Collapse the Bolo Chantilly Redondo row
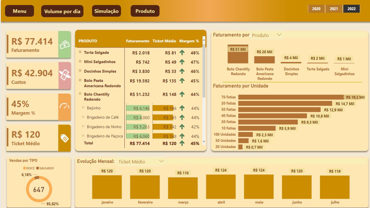Image resolution: width=370 pixels, height=208 pixels. point(80,94)
